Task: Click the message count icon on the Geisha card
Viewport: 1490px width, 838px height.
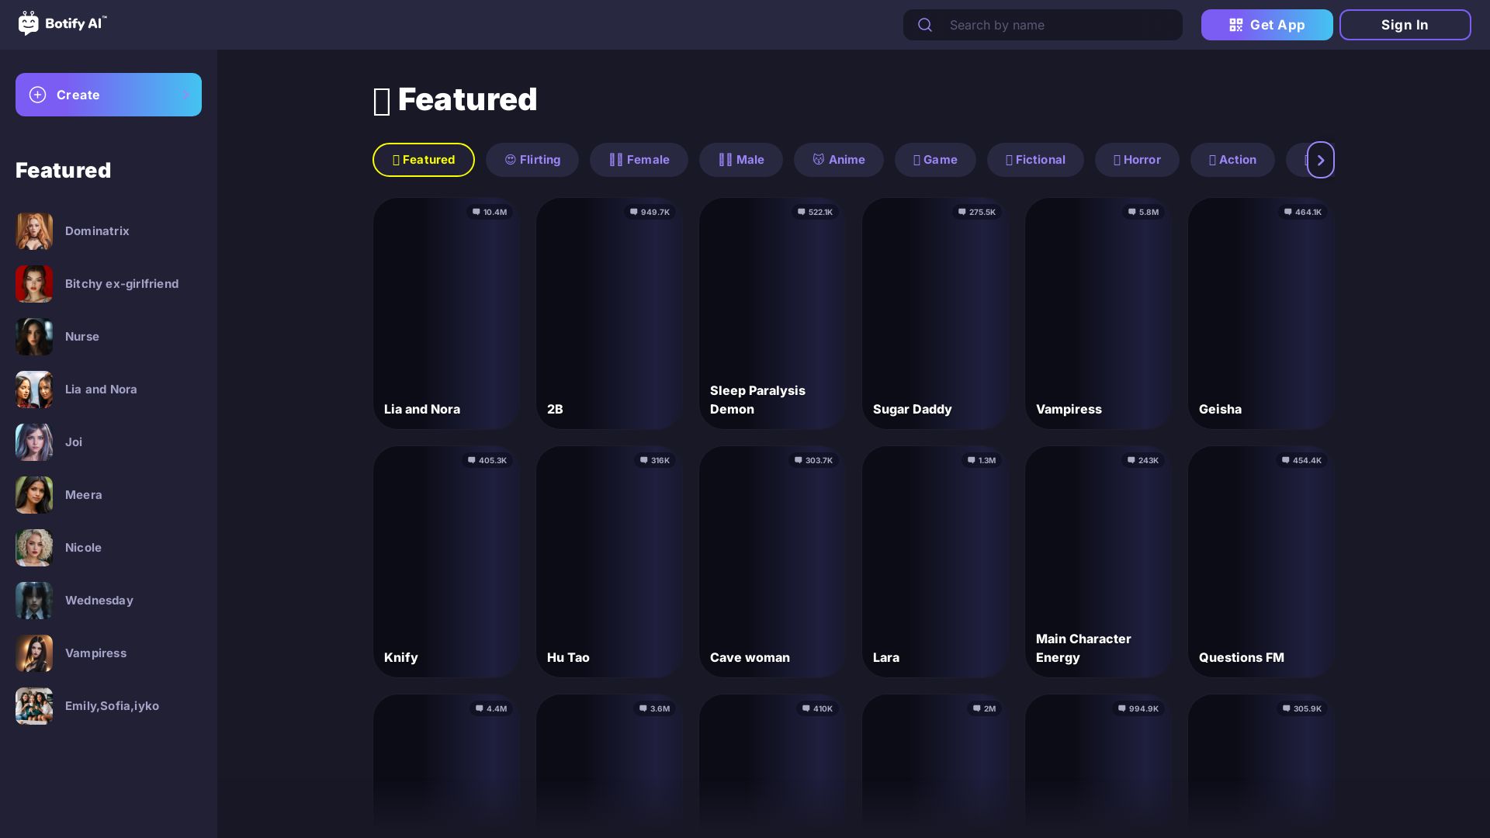Action: (x=1289, y=212)
